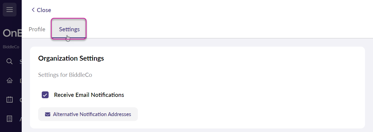
Task: Click the envelope icon on notification addresses button
Action: click(48, 114)
